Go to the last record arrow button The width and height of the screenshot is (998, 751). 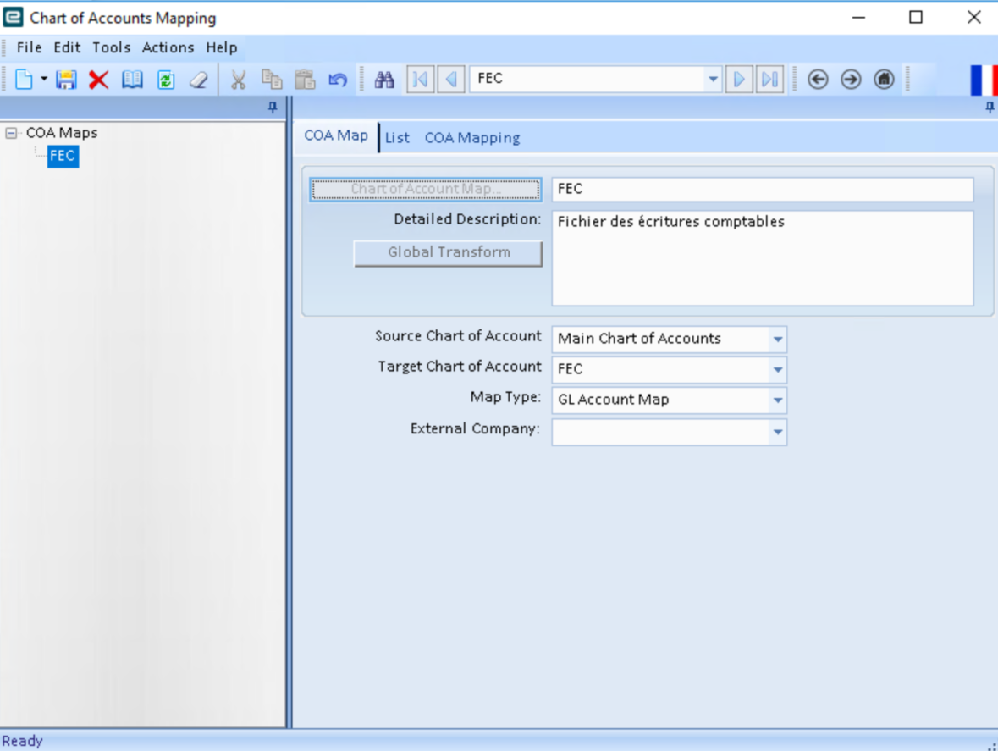[x=770, y=79]
